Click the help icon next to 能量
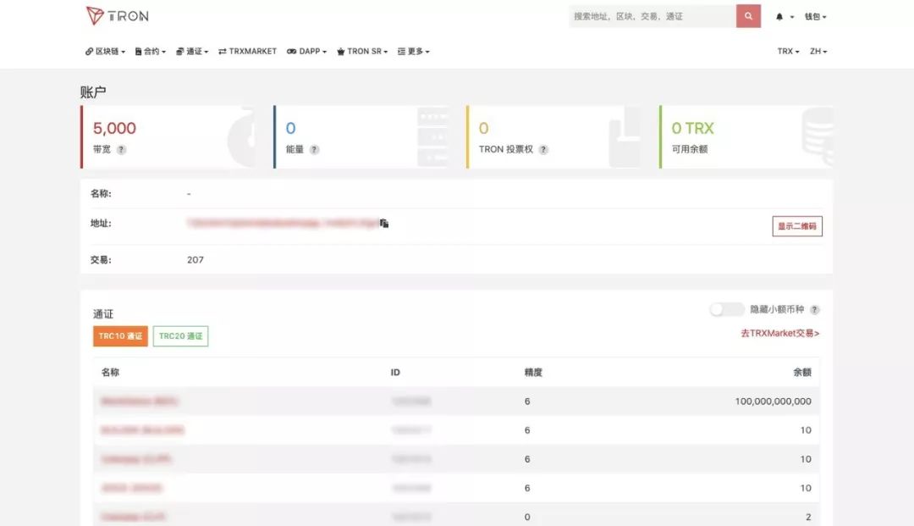This screenshot has width=914, height=526. (x=314, y=150)
